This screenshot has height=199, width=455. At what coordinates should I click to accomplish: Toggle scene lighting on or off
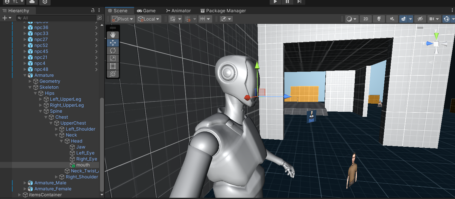point(379,19)
